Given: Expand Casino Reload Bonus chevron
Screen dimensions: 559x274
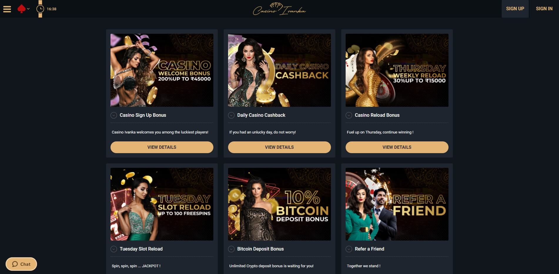Looking at the screenshot, I should [349, 115].
